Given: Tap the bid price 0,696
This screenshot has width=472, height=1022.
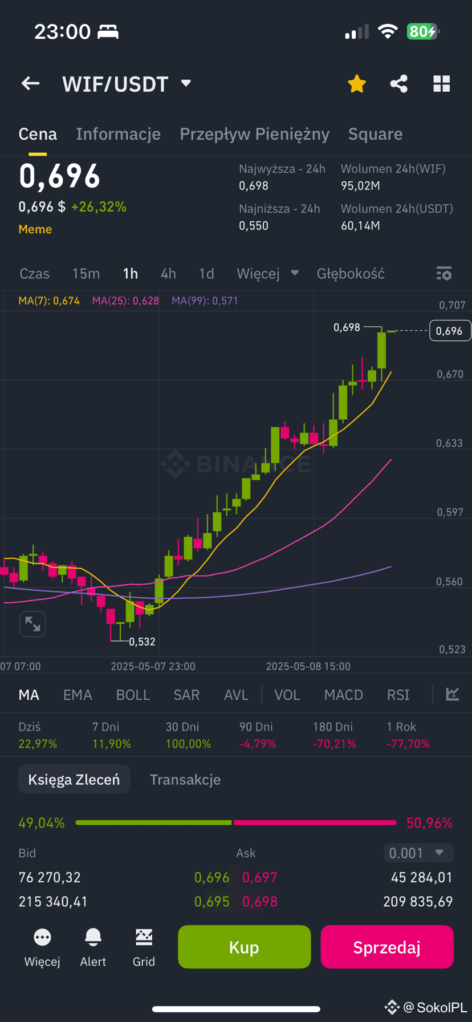Looking at the screenshot, I should (x=211, y=878).
